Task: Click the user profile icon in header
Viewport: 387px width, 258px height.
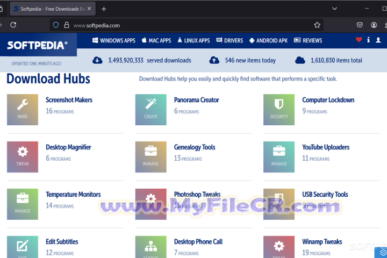Action: 378,40
